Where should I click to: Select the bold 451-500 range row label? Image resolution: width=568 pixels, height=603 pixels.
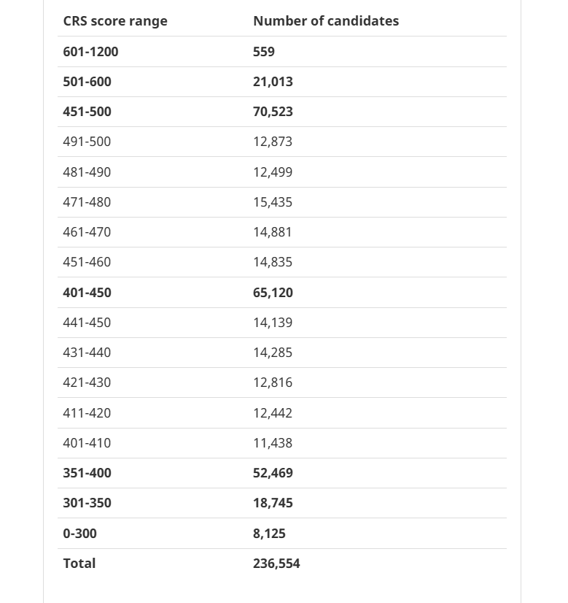point(87,112)
